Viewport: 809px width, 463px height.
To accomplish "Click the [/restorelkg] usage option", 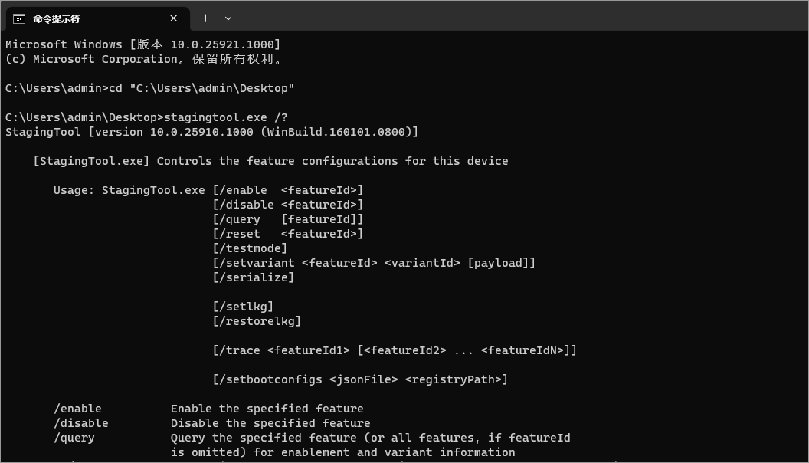I will (257, 321).
